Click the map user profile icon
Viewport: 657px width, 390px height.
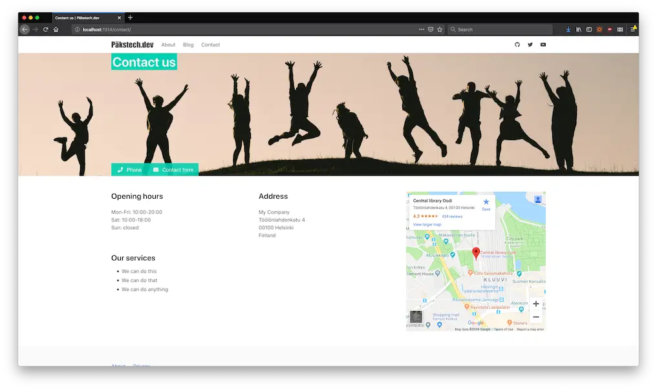(538, 200)
